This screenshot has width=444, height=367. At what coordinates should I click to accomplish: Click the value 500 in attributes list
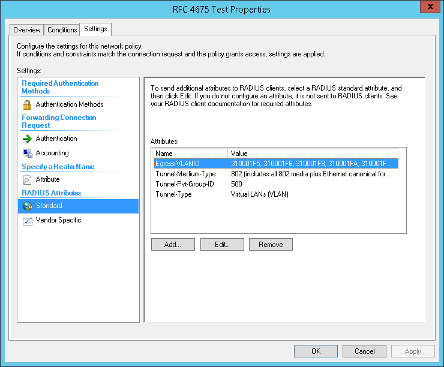pyautogui.click(x=236, y=184)
